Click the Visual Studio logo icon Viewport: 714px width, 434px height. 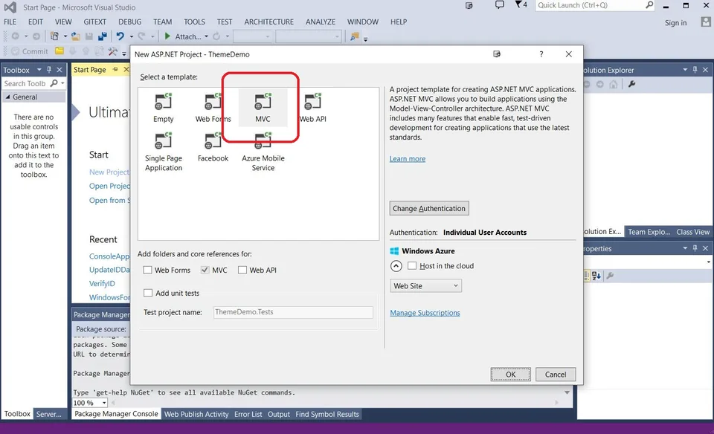click(10, 7)
